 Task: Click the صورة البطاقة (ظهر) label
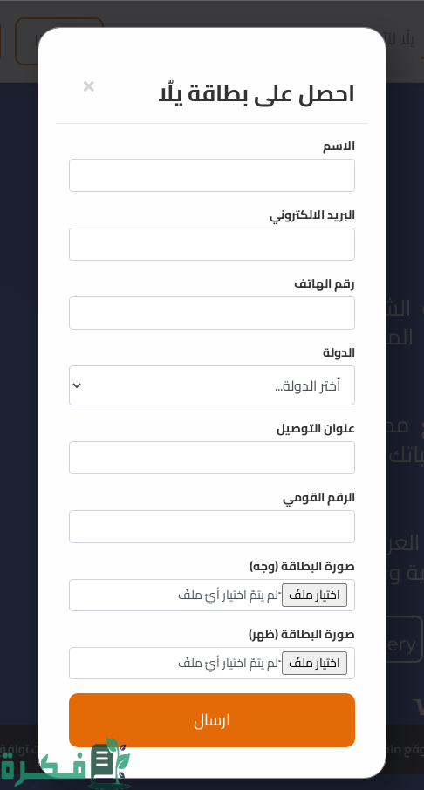[x=302, y=634]
